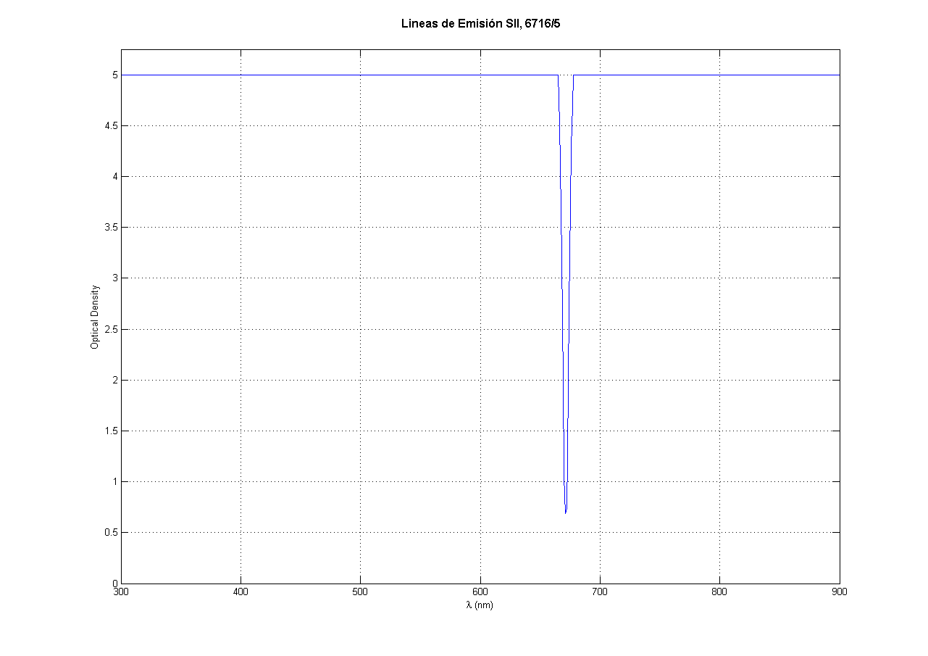Image resolution: width=928 pixels, height=656 pixels.
Task: Click x-axis tick label 500
Action: tap(361, 592)
